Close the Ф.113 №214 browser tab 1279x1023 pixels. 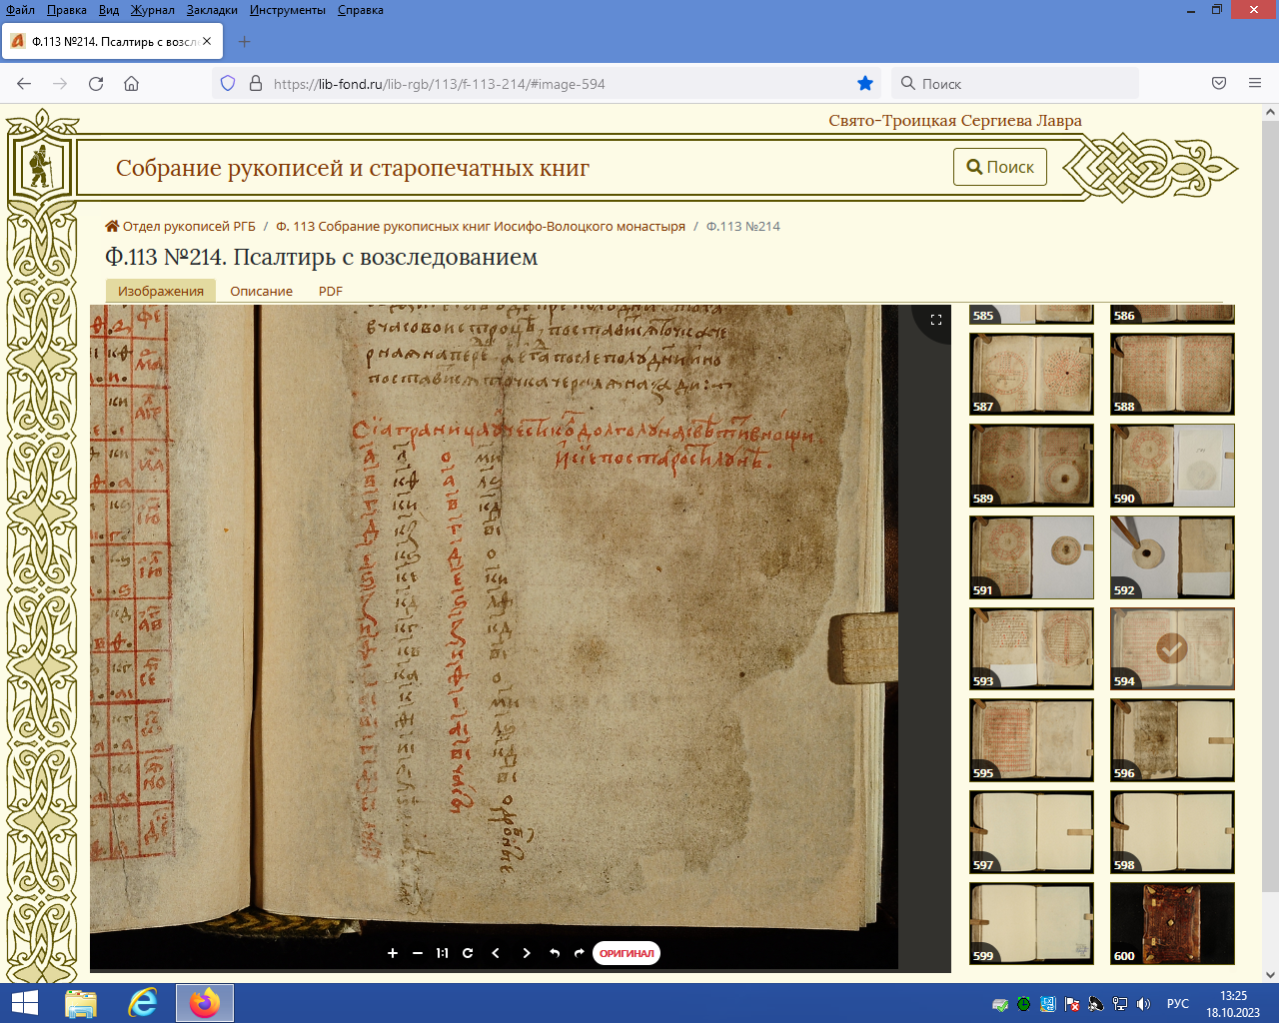point(207,42)
